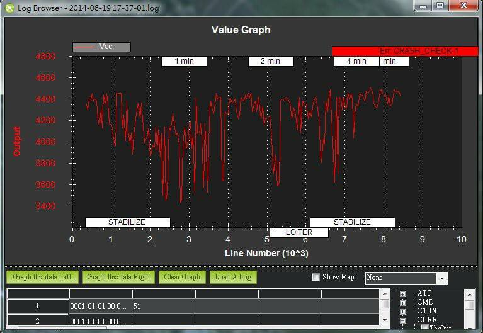483x333 pixels.
Task: Close the Log Browser window
Action: coord(464,6)
